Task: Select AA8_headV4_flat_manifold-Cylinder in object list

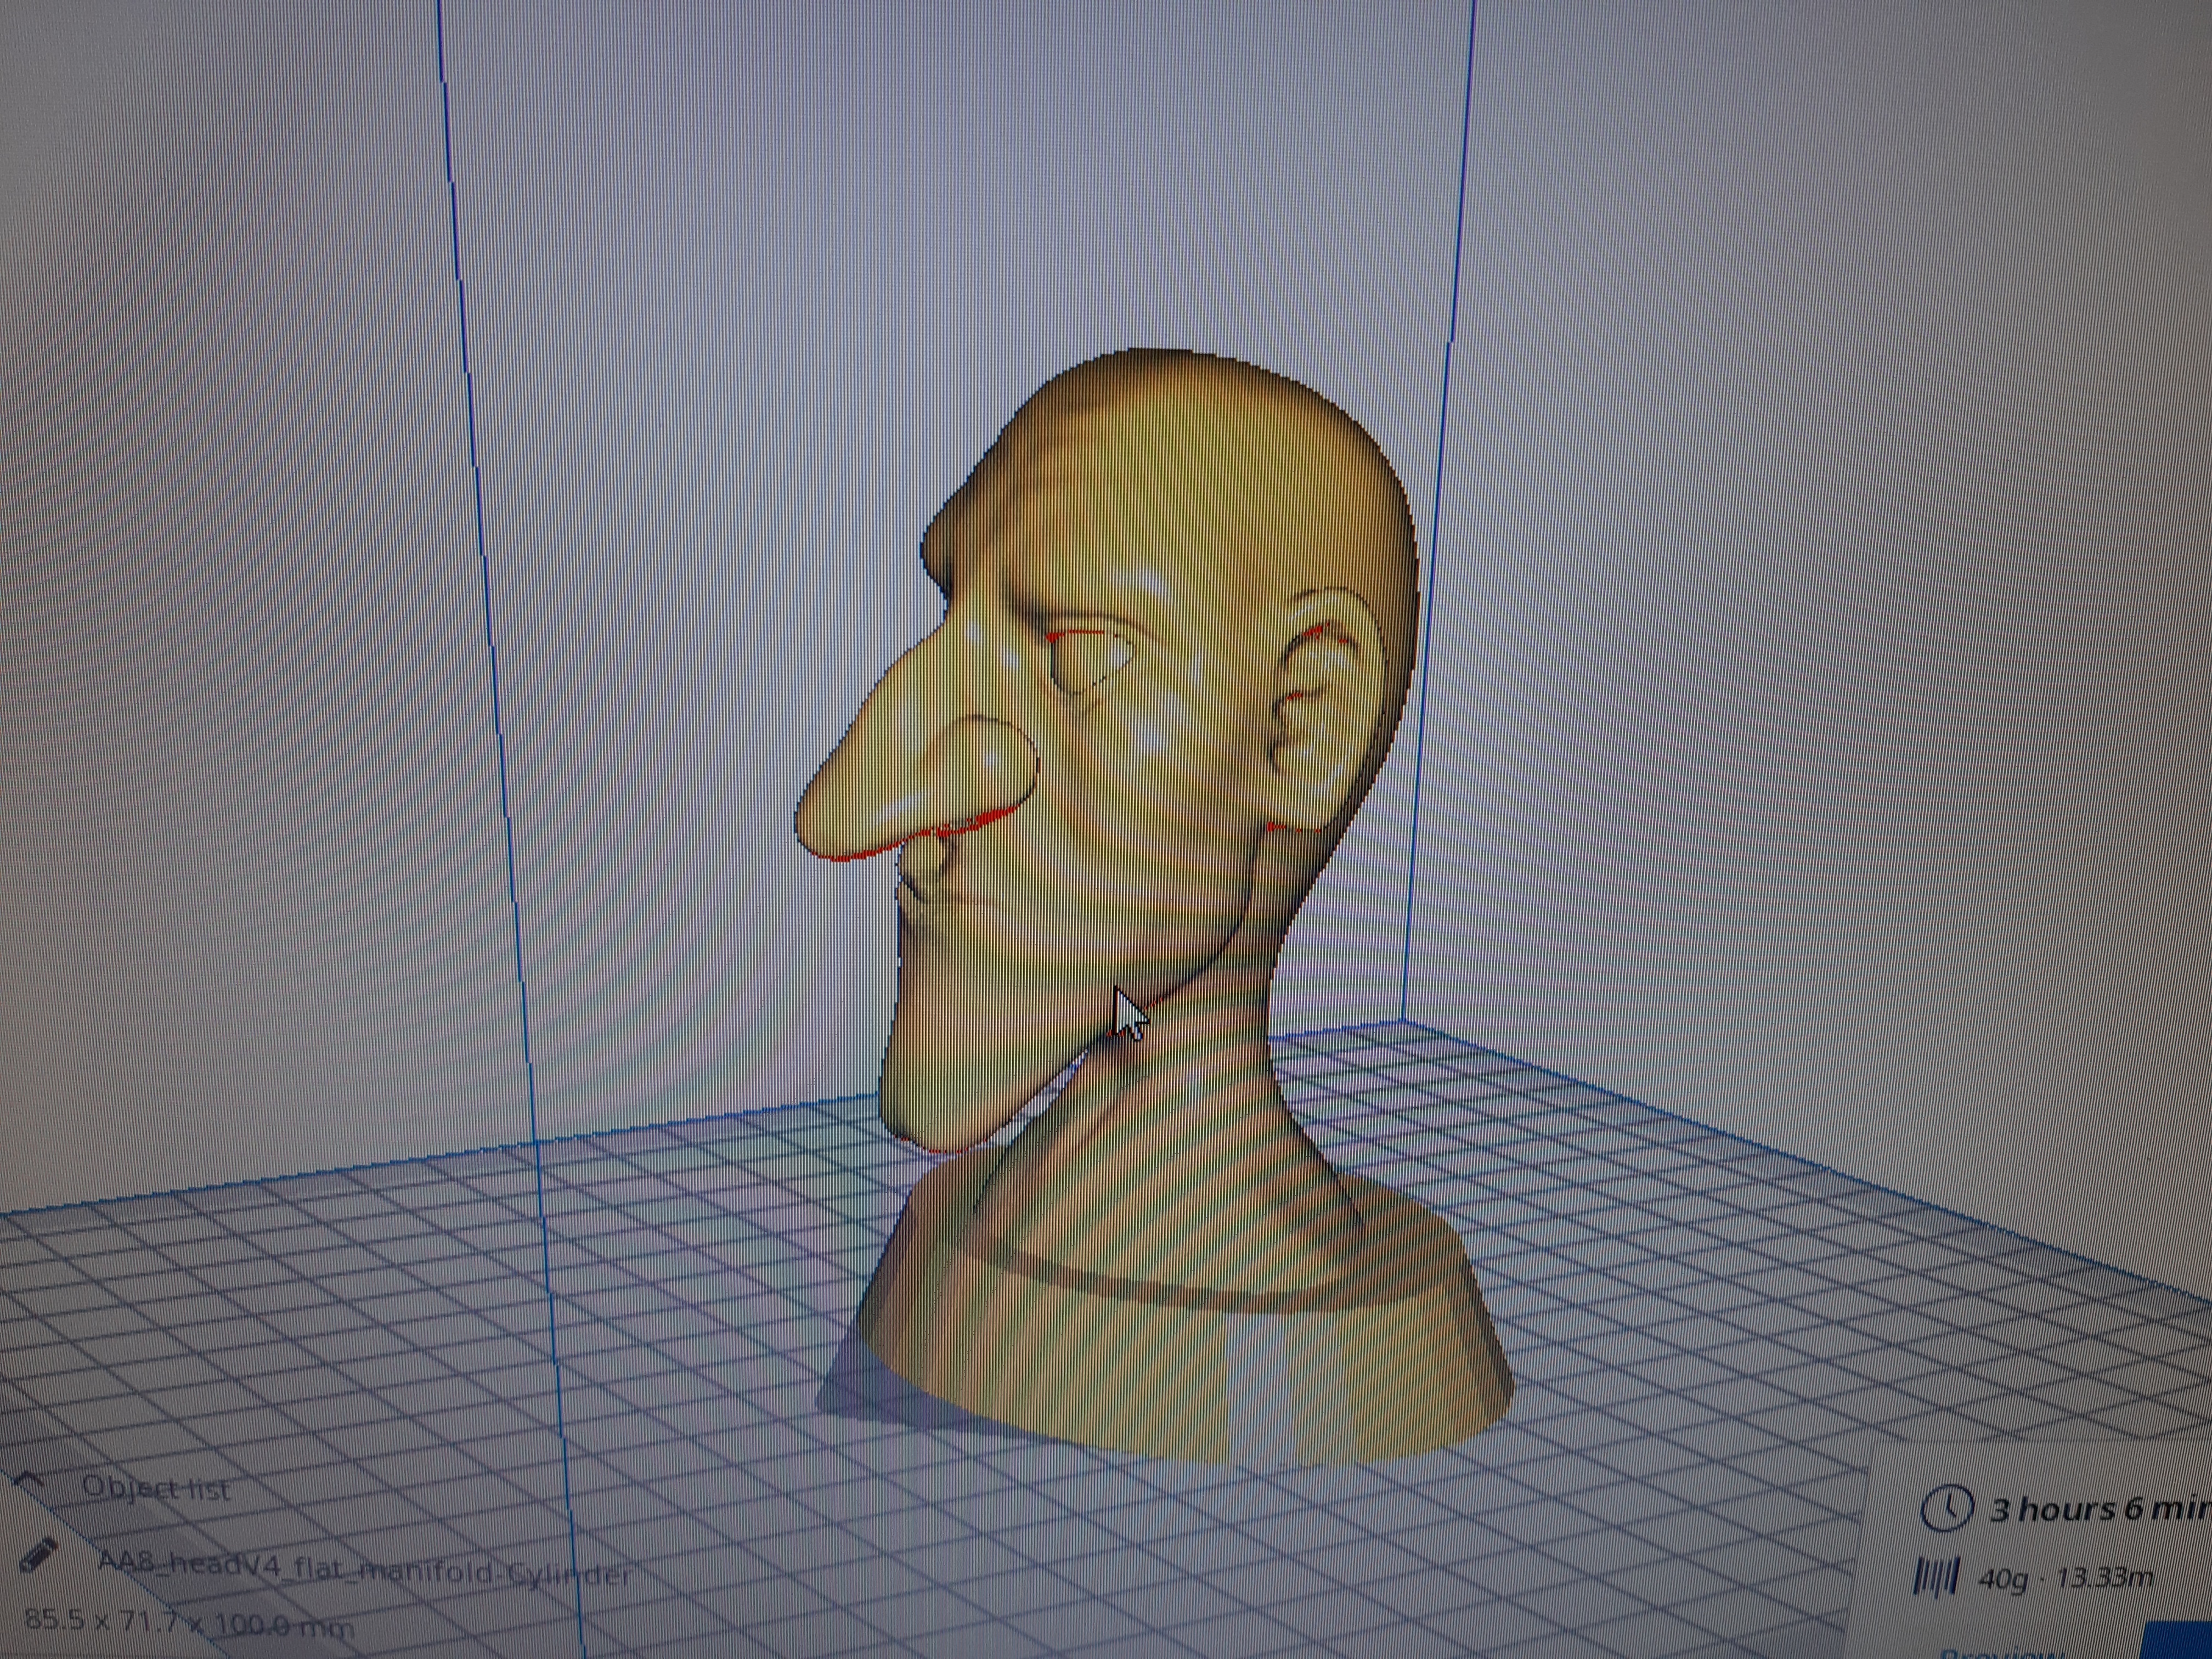Action: 364,1568
